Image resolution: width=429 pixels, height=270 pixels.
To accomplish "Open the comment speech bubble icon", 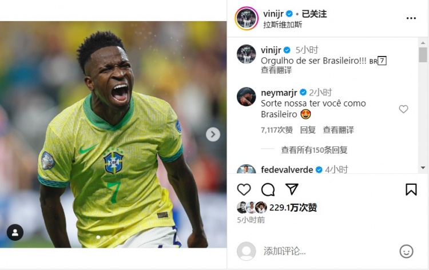I will [268, 189].
